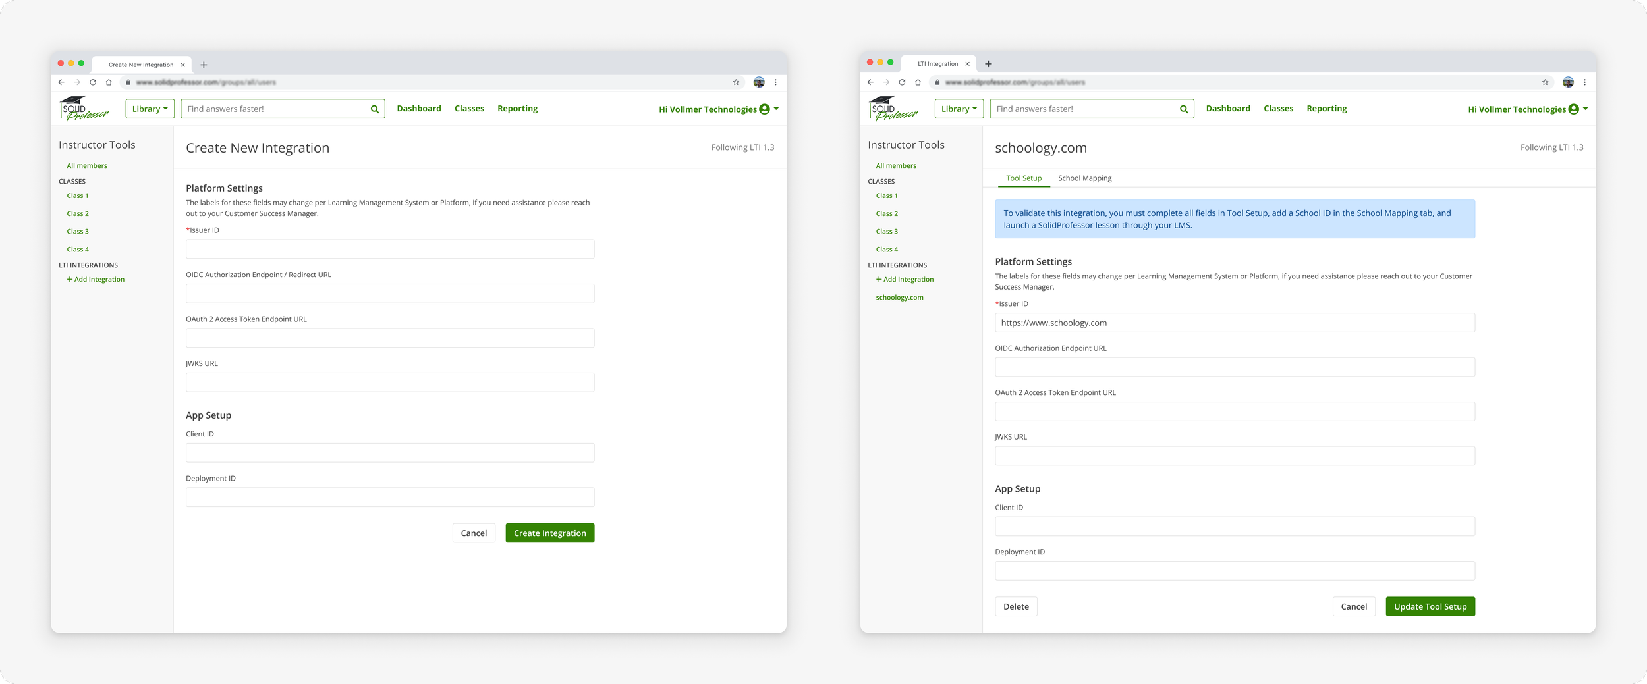The image size is (1647, 684).
Task: Click Issuer ID field in left window
Action: (x=390, y=250)
